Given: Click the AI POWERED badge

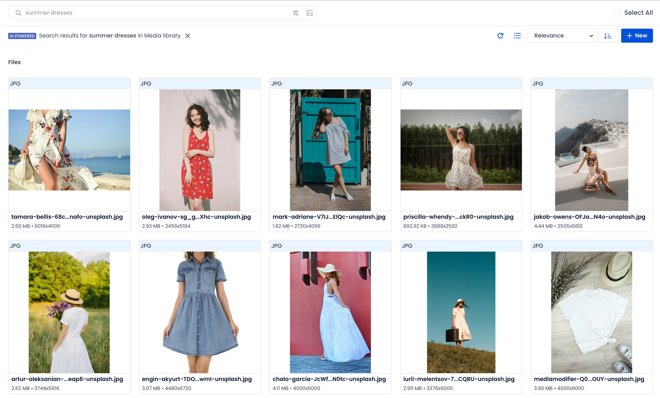Looking at the screenshot, I should [22, 36].
